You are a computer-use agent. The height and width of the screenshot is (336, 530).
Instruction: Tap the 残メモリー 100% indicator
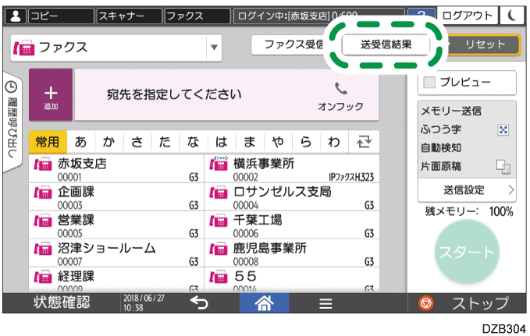click(469, 212)
